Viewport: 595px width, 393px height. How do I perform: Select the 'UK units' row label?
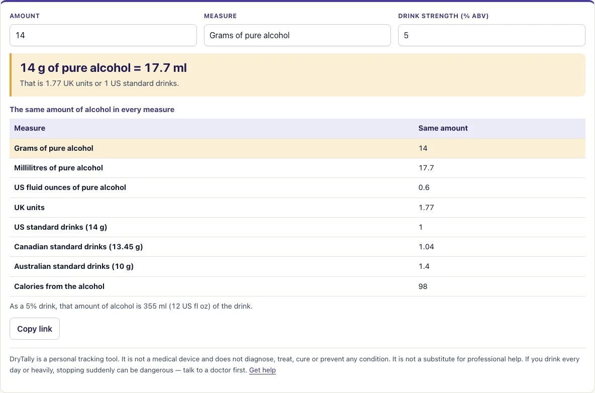point(29,208)
